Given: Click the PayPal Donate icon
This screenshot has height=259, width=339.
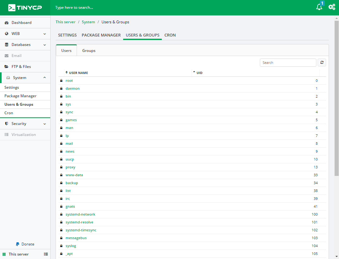Looking at the screenshot, I should coord(18,244).
